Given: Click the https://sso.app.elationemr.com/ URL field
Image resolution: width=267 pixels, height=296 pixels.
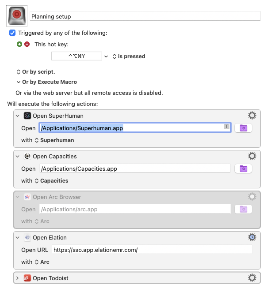Looking at the screenshot, I should coord(152,250).
